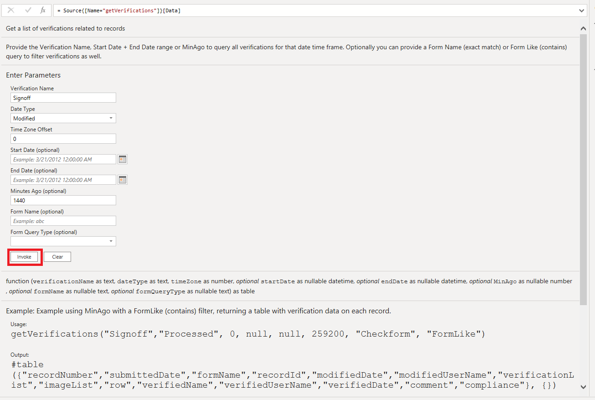The height and width of the screenshot is (400, 595).
Task: Click the Form Name input field
Action: tap(63, 221)
